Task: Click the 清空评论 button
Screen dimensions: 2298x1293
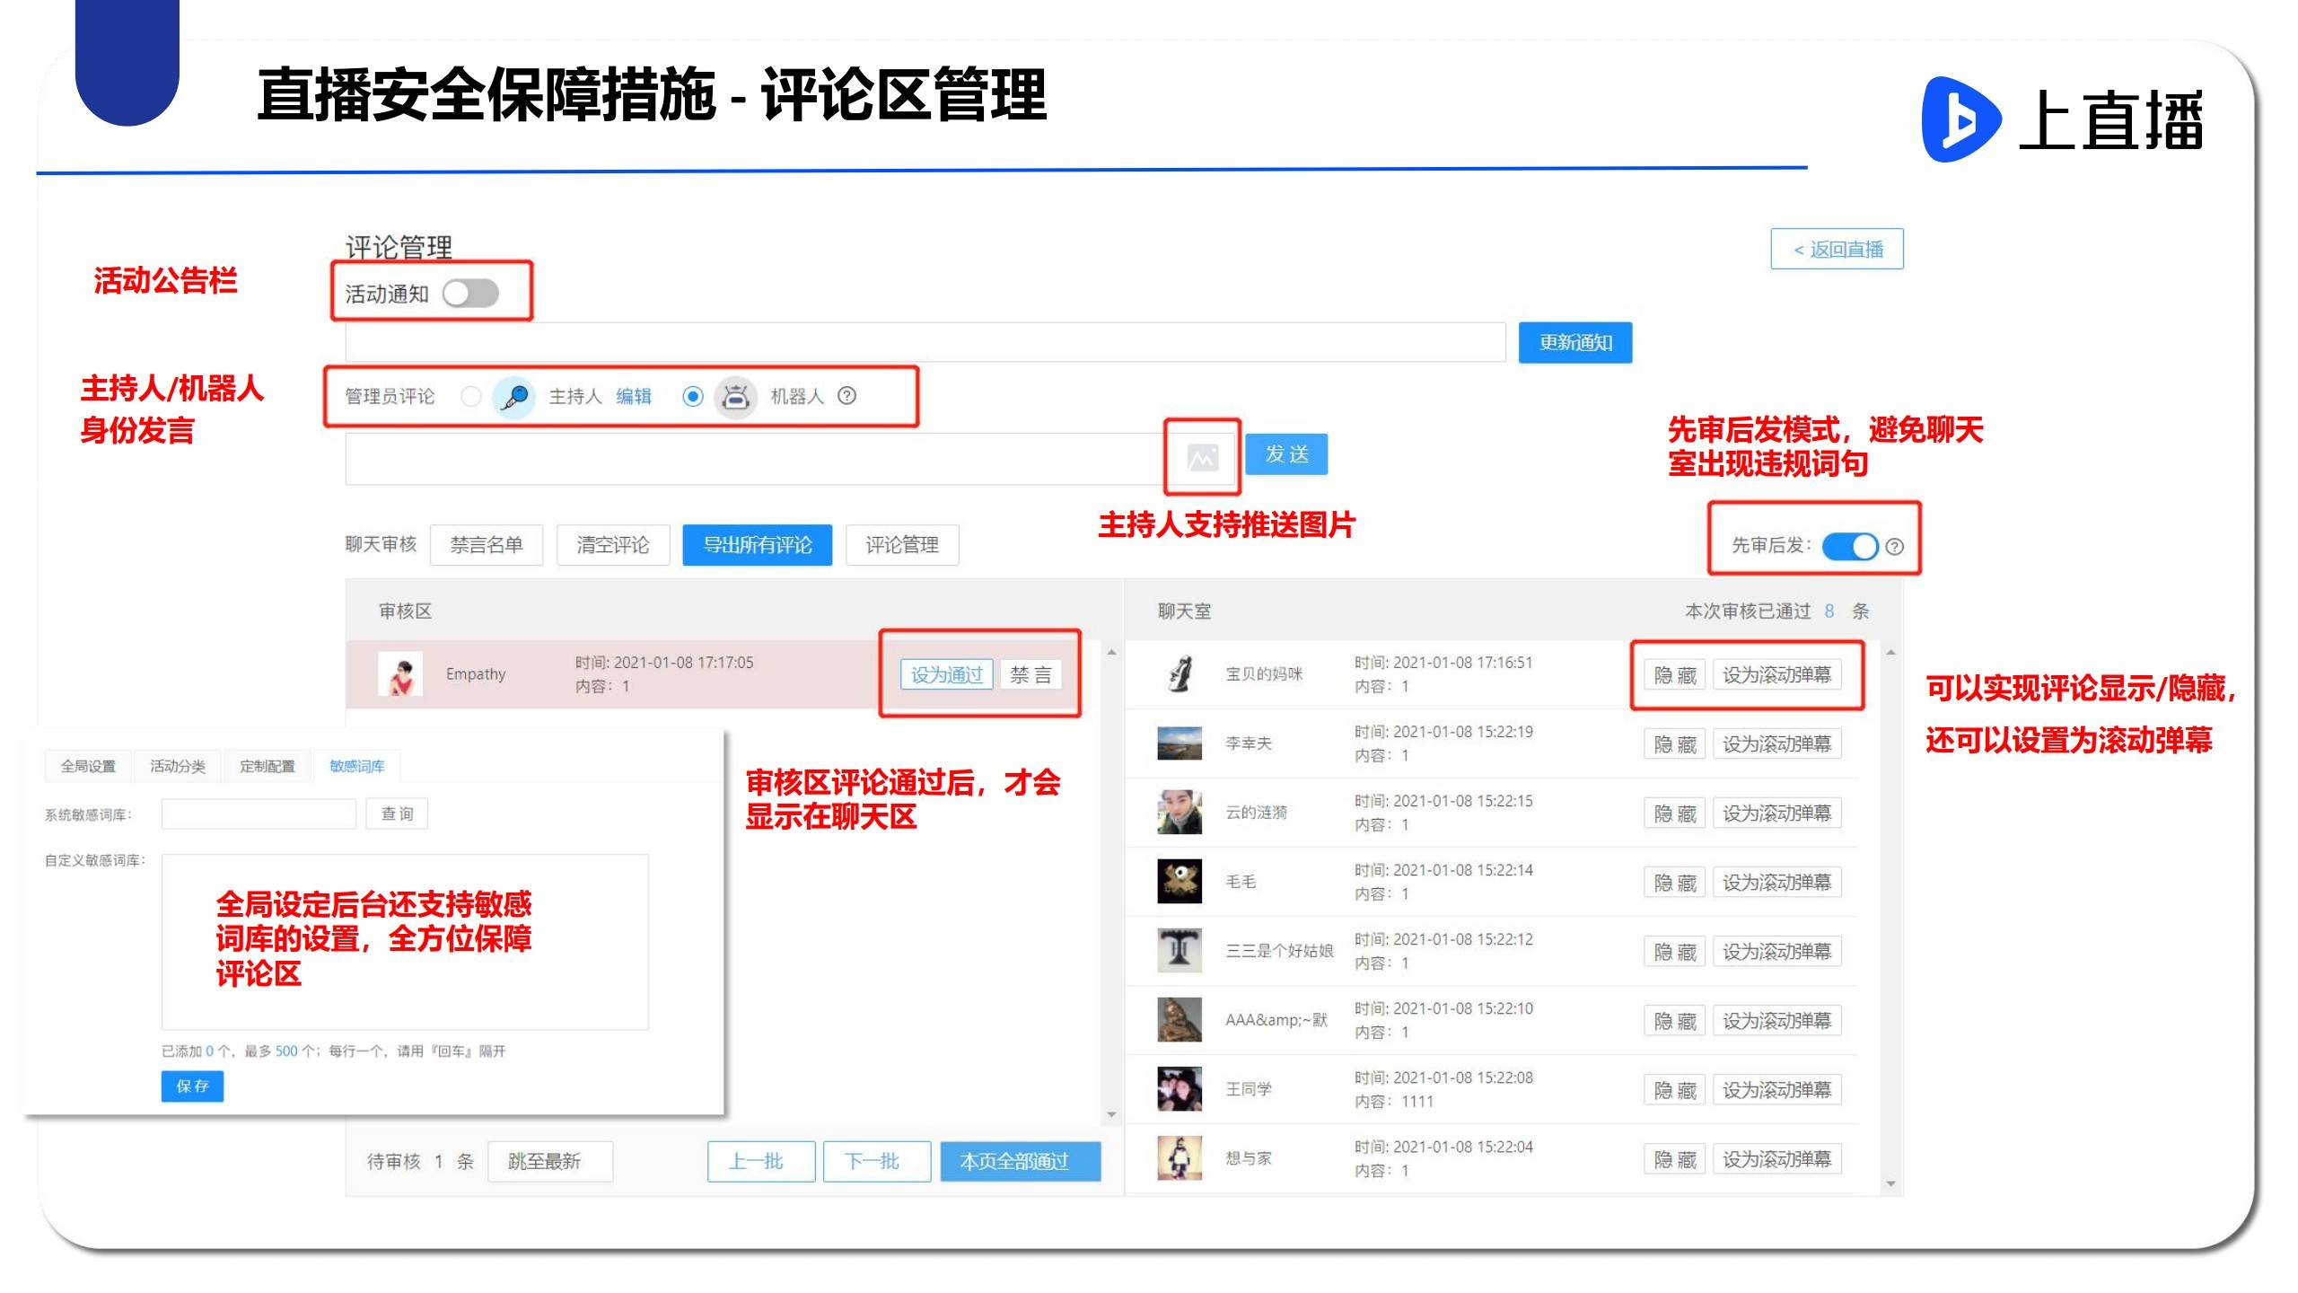Action: (x=613, y=545)
